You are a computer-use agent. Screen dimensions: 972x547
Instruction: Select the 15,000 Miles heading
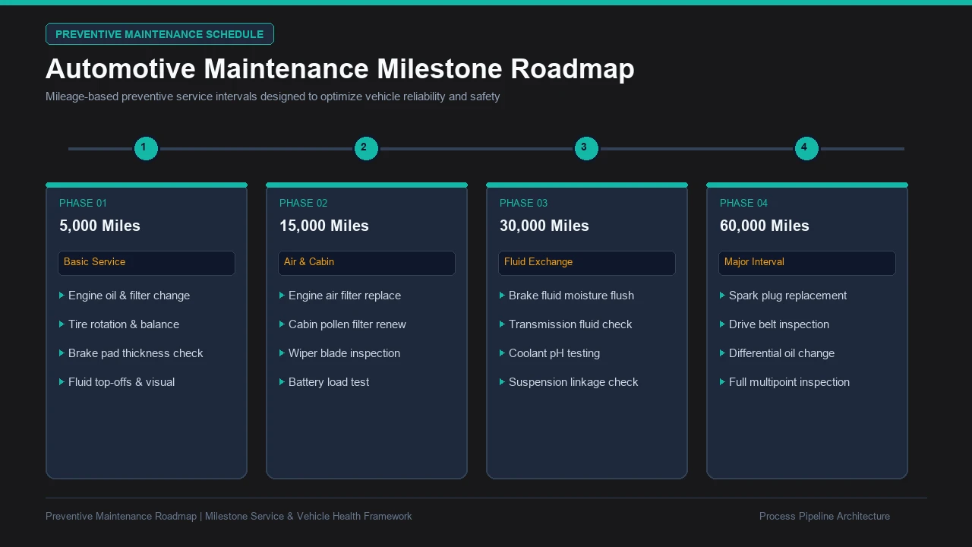pyautogui.click(x=323, y=226)
